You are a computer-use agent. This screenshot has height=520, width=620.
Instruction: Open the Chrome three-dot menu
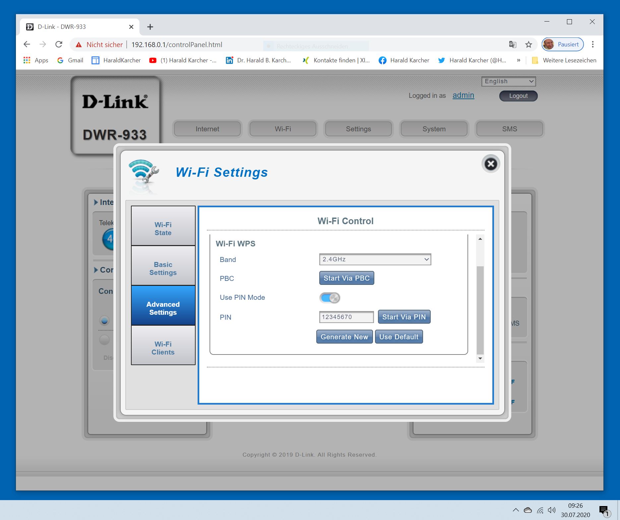coord(593,44)
